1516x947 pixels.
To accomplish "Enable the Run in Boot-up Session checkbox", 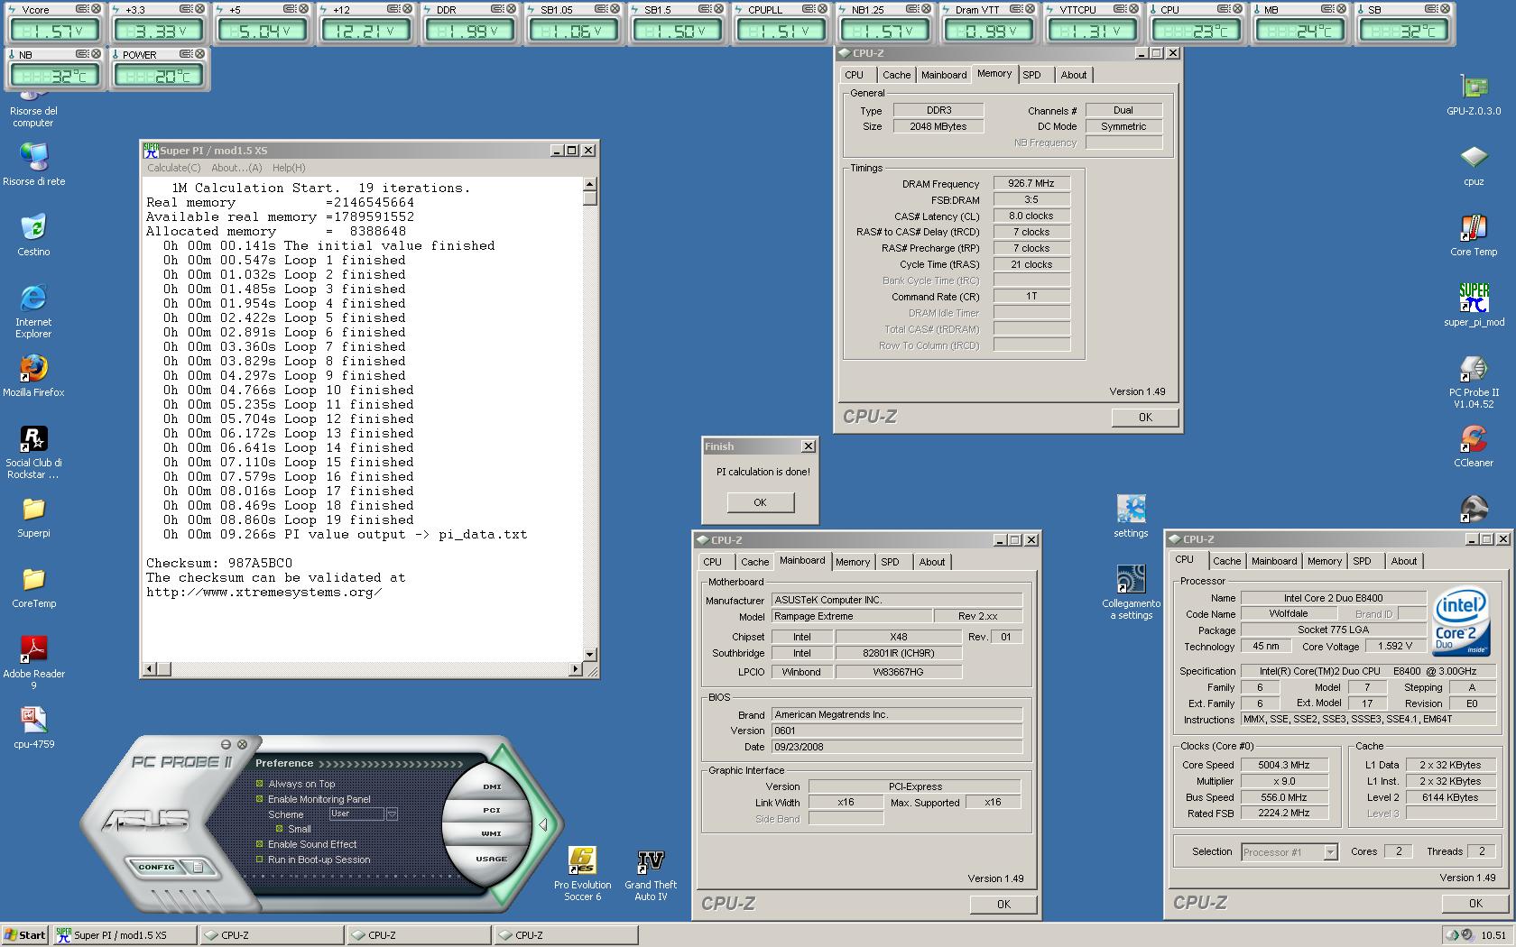I will pyautogui.click(x=260, y=860).
